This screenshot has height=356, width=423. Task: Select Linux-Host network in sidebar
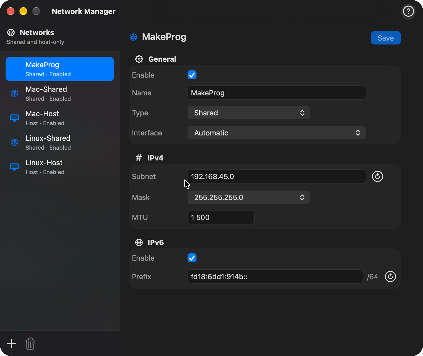click(60, 167)
